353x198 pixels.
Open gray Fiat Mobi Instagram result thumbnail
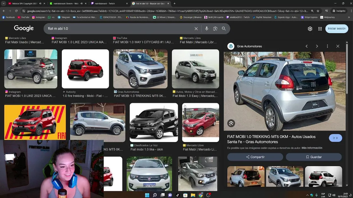(31, 69)
